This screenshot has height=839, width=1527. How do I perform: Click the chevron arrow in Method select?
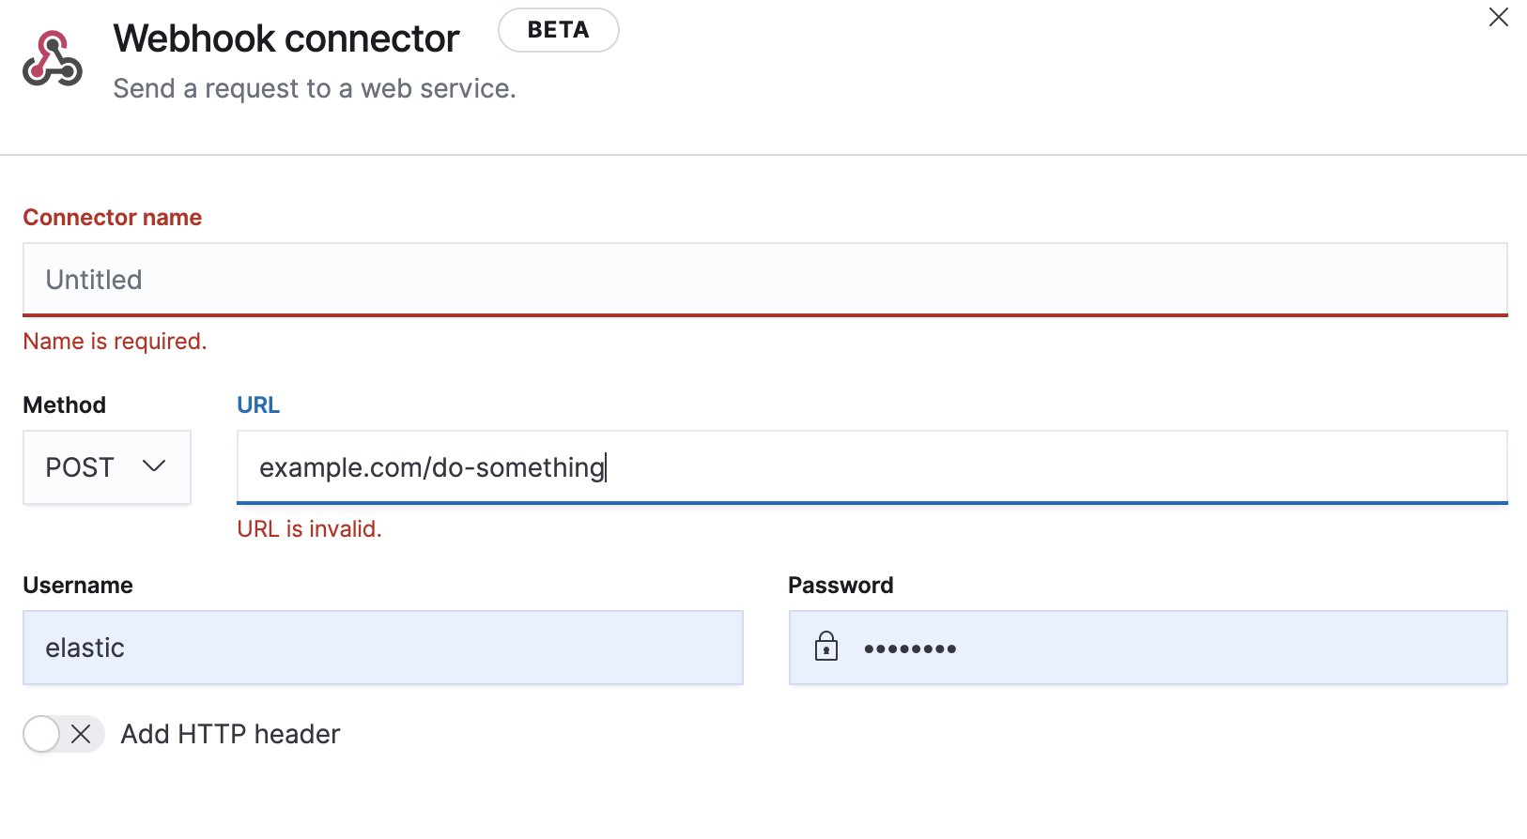154,466
